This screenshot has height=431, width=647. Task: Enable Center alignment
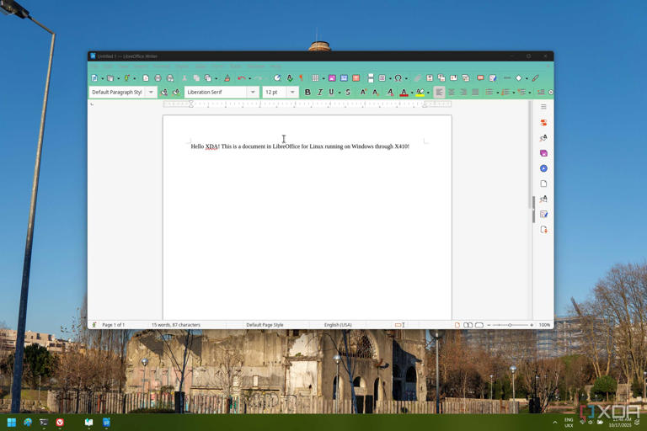pos(452,93)
